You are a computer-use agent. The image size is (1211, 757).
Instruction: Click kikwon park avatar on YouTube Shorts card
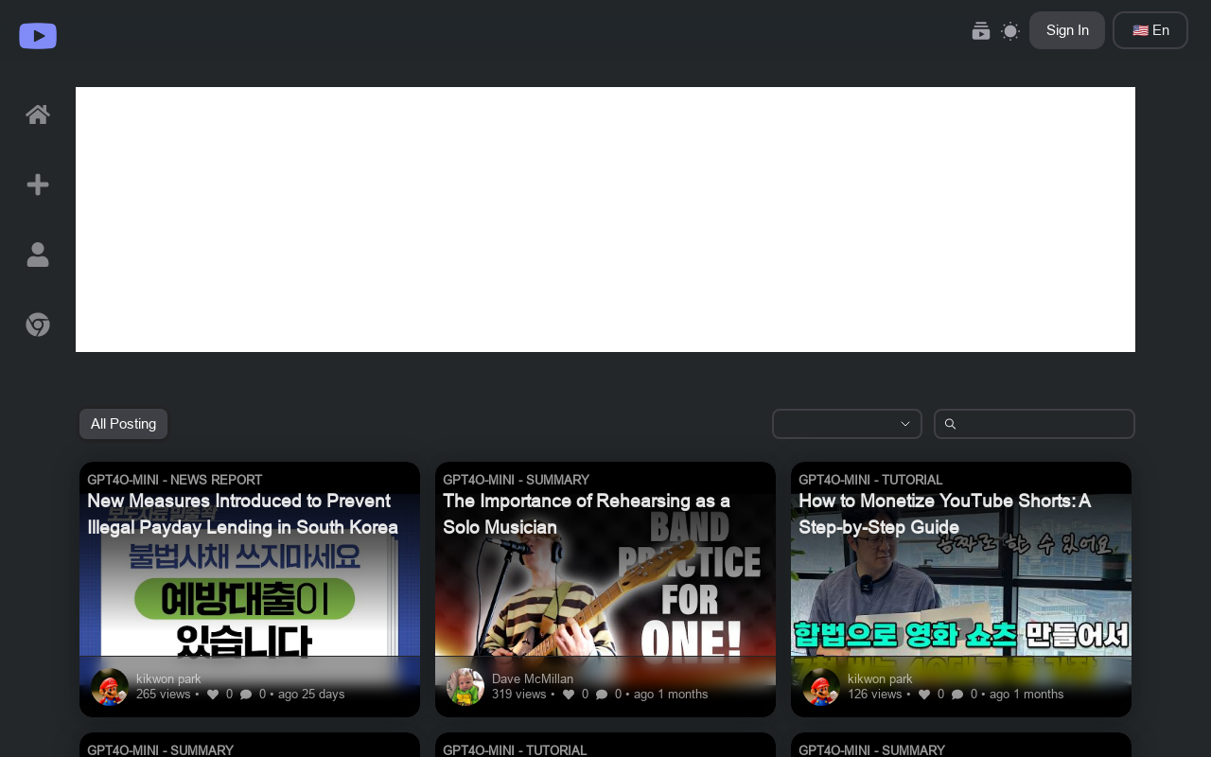tap(821, 687)
